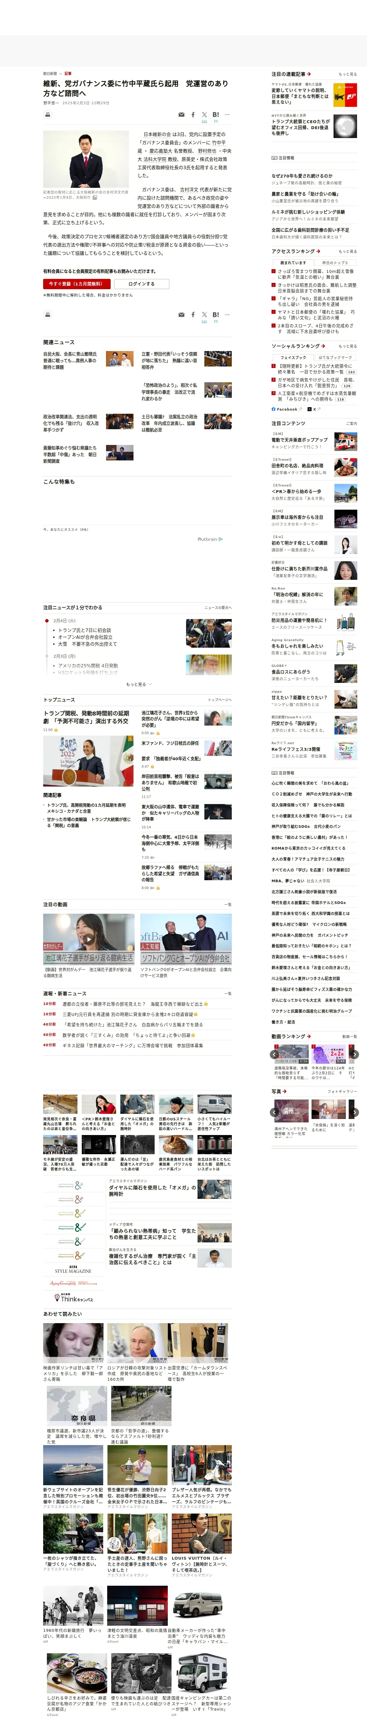This screenshot has width=367, height=1718.
Task: Select the はてなブックマーク ranking tab
Action: pos(336,357)
